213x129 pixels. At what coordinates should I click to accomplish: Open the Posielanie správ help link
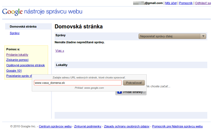click(x=19, y=76)
